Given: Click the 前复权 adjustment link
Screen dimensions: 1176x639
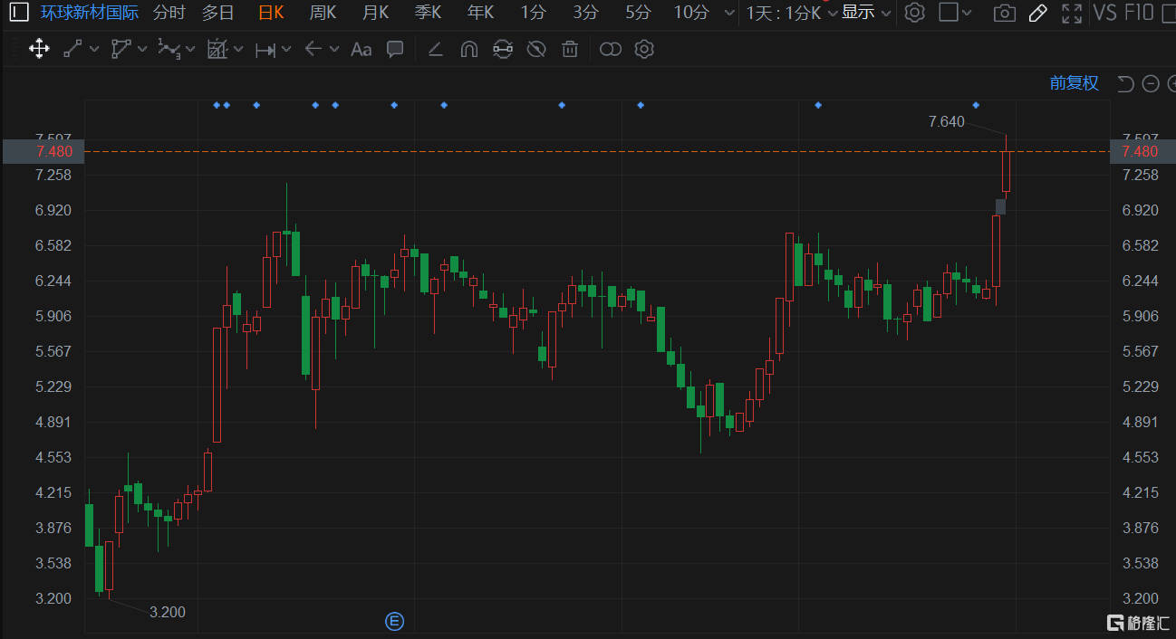Looking at the screenshot, I should pyautogui.click(x=1074, y=83).
